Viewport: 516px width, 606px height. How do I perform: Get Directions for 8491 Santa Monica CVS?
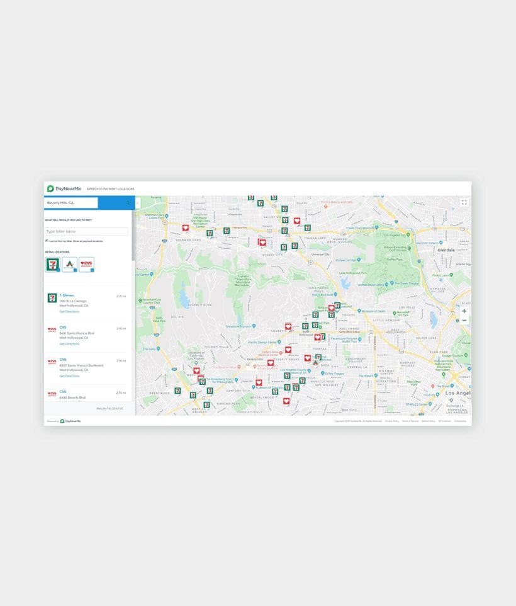[x=69, y=344]
